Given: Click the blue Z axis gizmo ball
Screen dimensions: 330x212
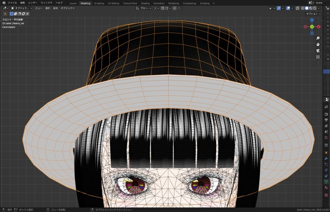Looking at the screenshot, I should pos(312,20).
